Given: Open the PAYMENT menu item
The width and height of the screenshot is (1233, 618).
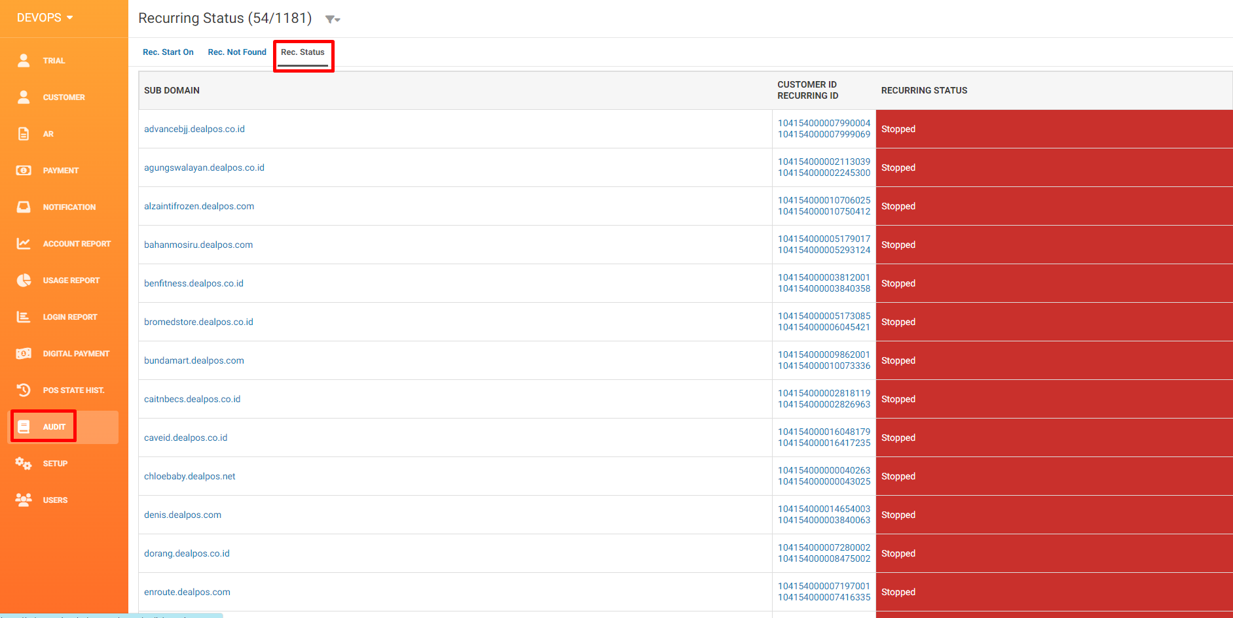Looking at the screenshot, I should pyautogui.click(x=61, y=171).
